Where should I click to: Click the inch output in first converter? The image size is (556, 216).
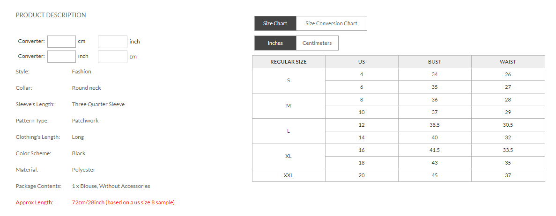[112, 42]
